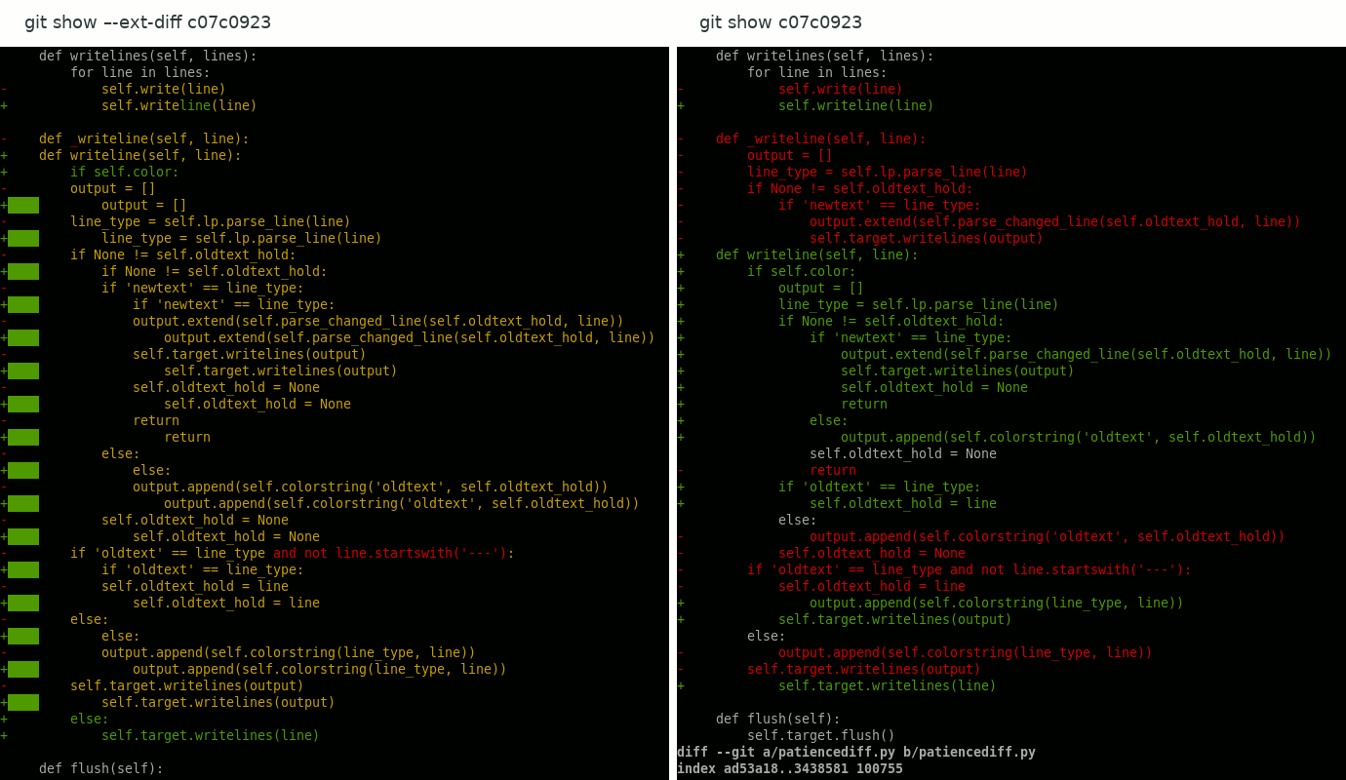This screenshot has width=1346, height=780.
Task: Click the 'git show --ext-diff c07c0923' heading
Action: (147, 22)
